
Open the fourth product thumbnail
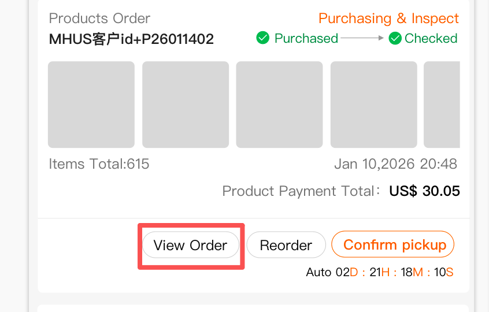coord(374,105)
